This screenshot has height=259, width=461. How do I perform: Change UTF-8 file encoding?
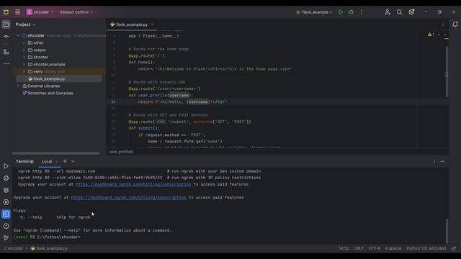click(374, 248)
